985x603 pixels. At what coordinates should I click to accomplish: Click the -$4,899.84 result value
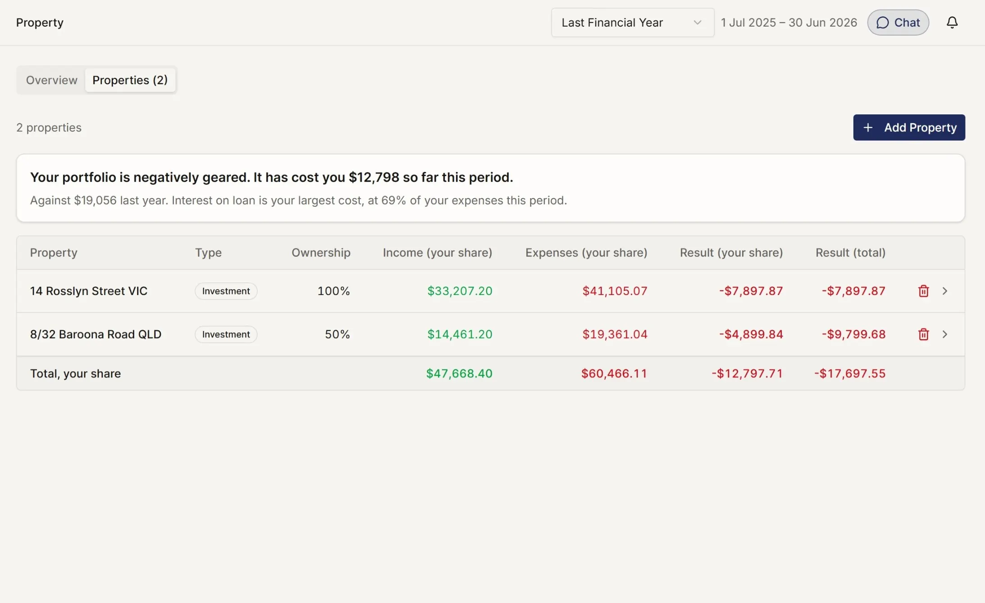pos(751,334)
